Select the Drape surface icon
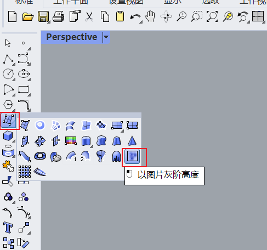267x250 pixels. (x=117, y=157)
